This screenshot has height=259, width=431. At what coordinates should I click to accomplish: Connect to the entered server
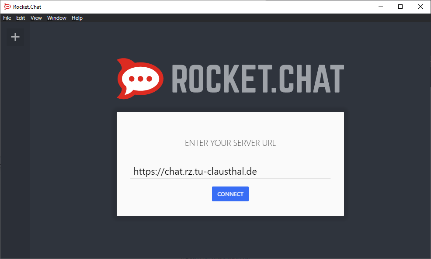pos(230,194)
